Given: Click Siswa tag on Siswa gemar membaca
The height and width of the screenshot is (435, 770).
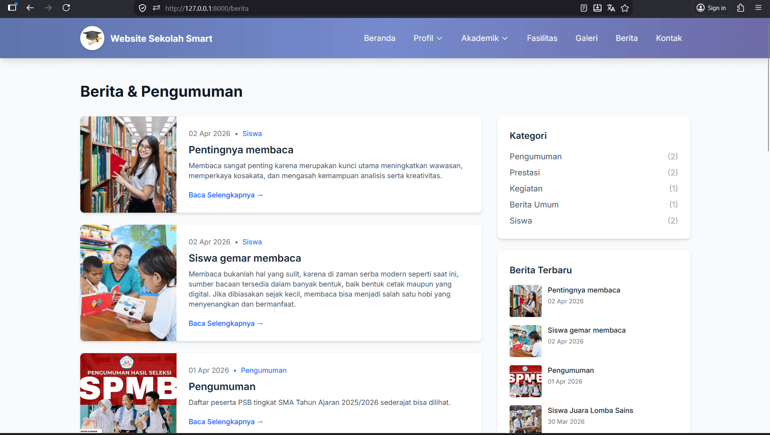Looking at the screenshot, I should click(x=252, y=242).
